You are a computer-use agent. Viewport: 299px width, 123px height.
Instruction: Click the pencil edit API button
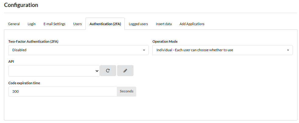[x=125, y=71]
